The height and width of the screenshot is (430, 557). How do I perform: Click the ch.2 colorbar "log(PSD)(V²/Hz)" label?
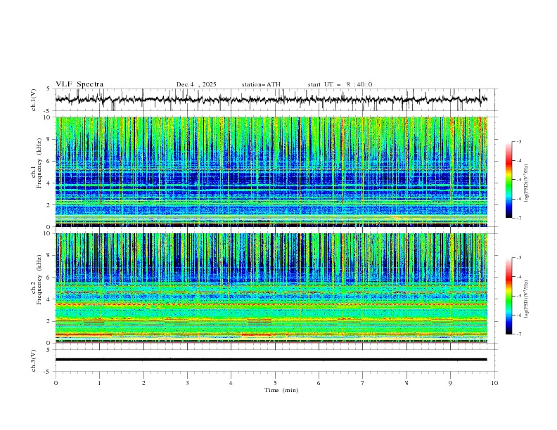[x=526, y=299]
